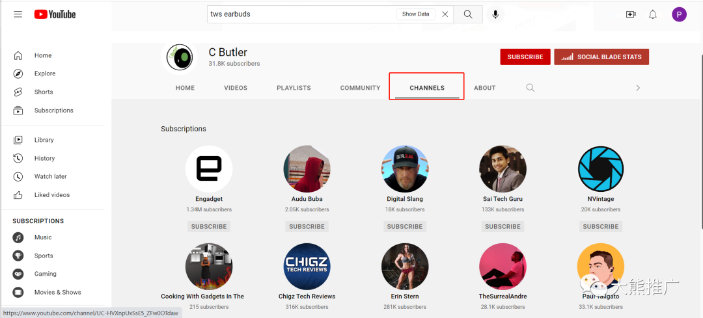Viewport: 703px width, 318px height.
Task: Subscribe to NVintage
Action: pyautogui.click(x=601, y=226)
